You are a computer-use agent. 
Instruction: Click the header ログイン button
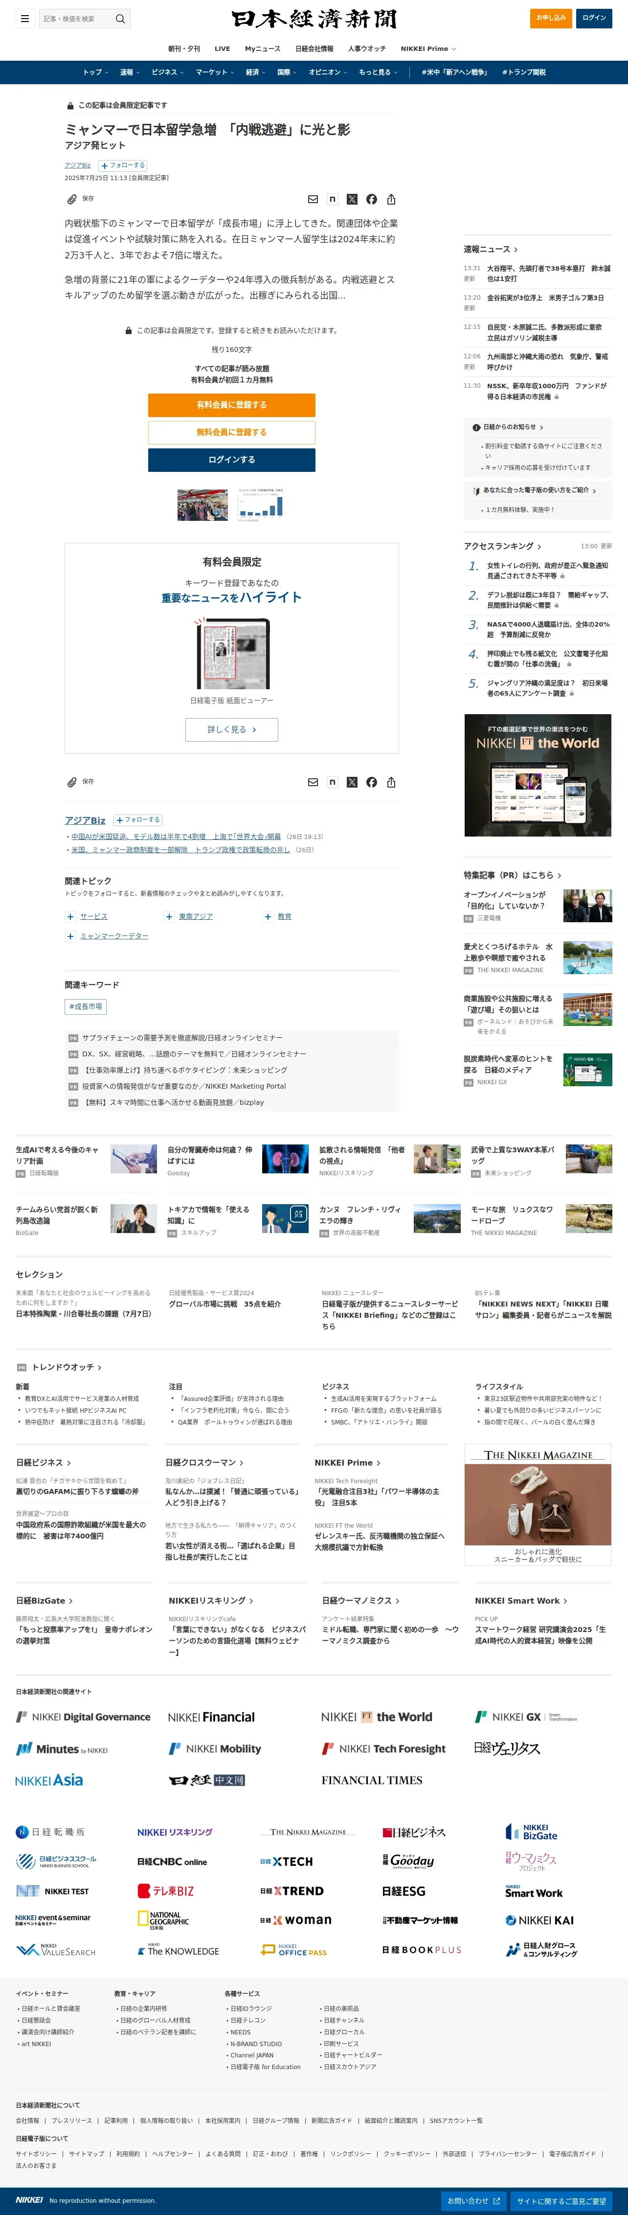[x=594, y=18]
